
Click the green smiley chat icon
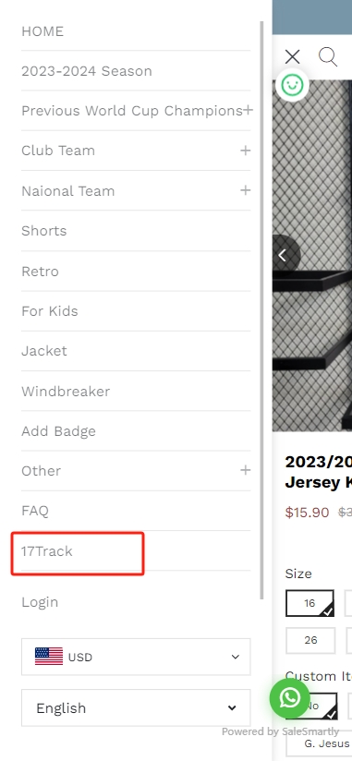coord(292,85)
